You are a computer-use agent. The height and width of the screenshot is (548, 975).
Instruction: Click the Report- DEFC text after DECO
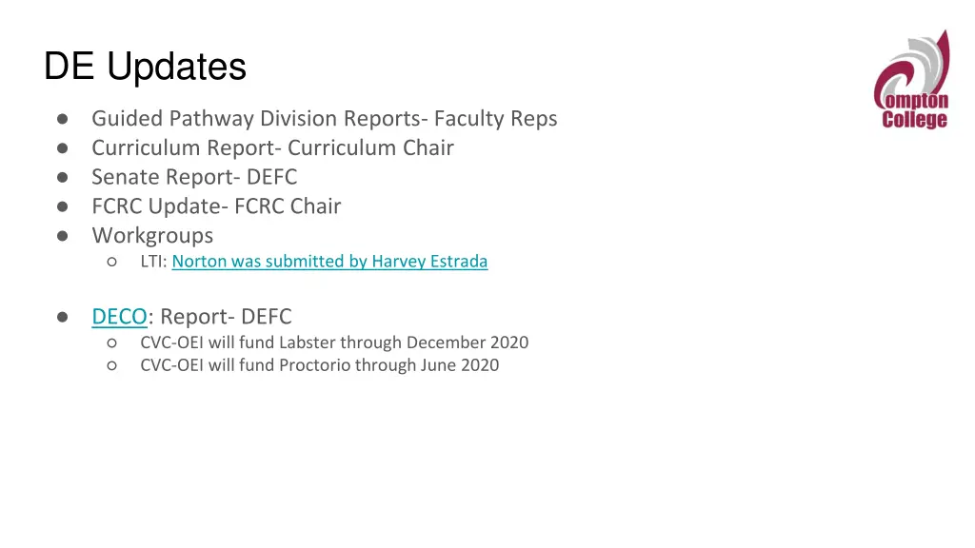coord(226,316)
